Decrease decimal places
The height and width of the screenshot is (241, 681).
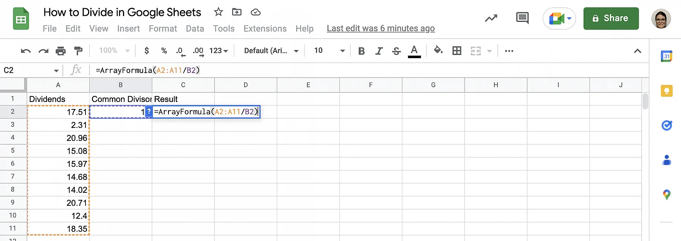(x=181, y=51)
